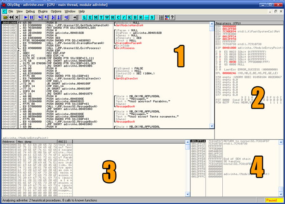Open the Help menu

pyautogui.click(x=81, y=11)
